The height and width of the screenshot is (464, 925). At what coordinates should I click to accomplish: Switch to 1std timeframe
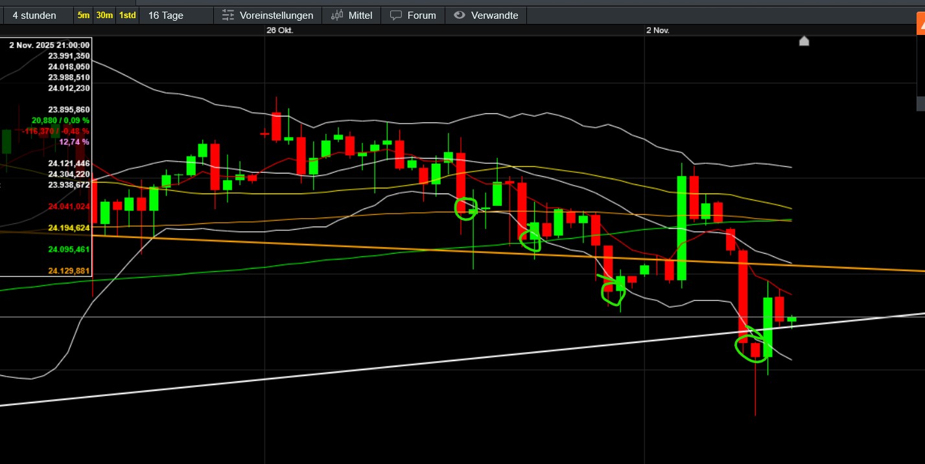(x=127, y=15)
